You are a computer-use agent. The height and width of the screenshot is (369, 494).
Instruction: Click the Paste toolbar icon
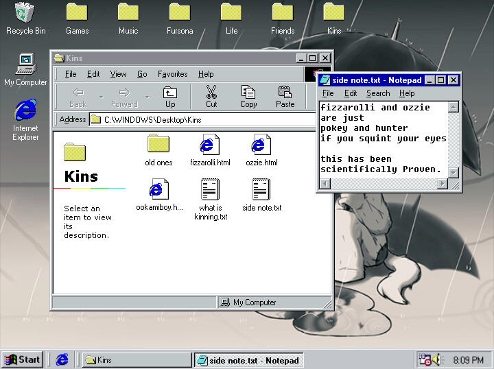click(285, 96)
